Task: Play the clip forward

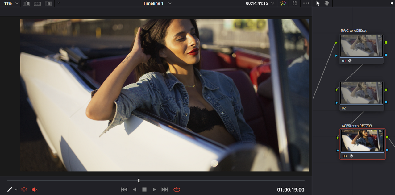Action: click(154, 189)
